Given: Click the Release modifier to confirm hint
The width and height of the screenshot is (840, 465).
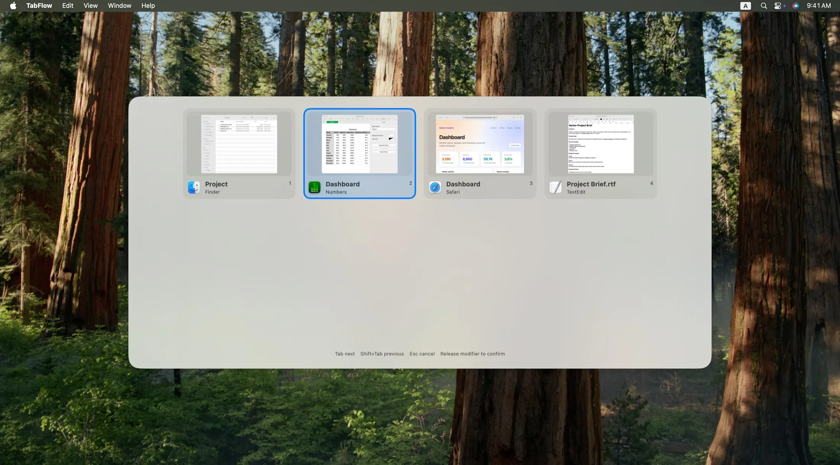Looking at the screenshot, I should click(472, 354).
